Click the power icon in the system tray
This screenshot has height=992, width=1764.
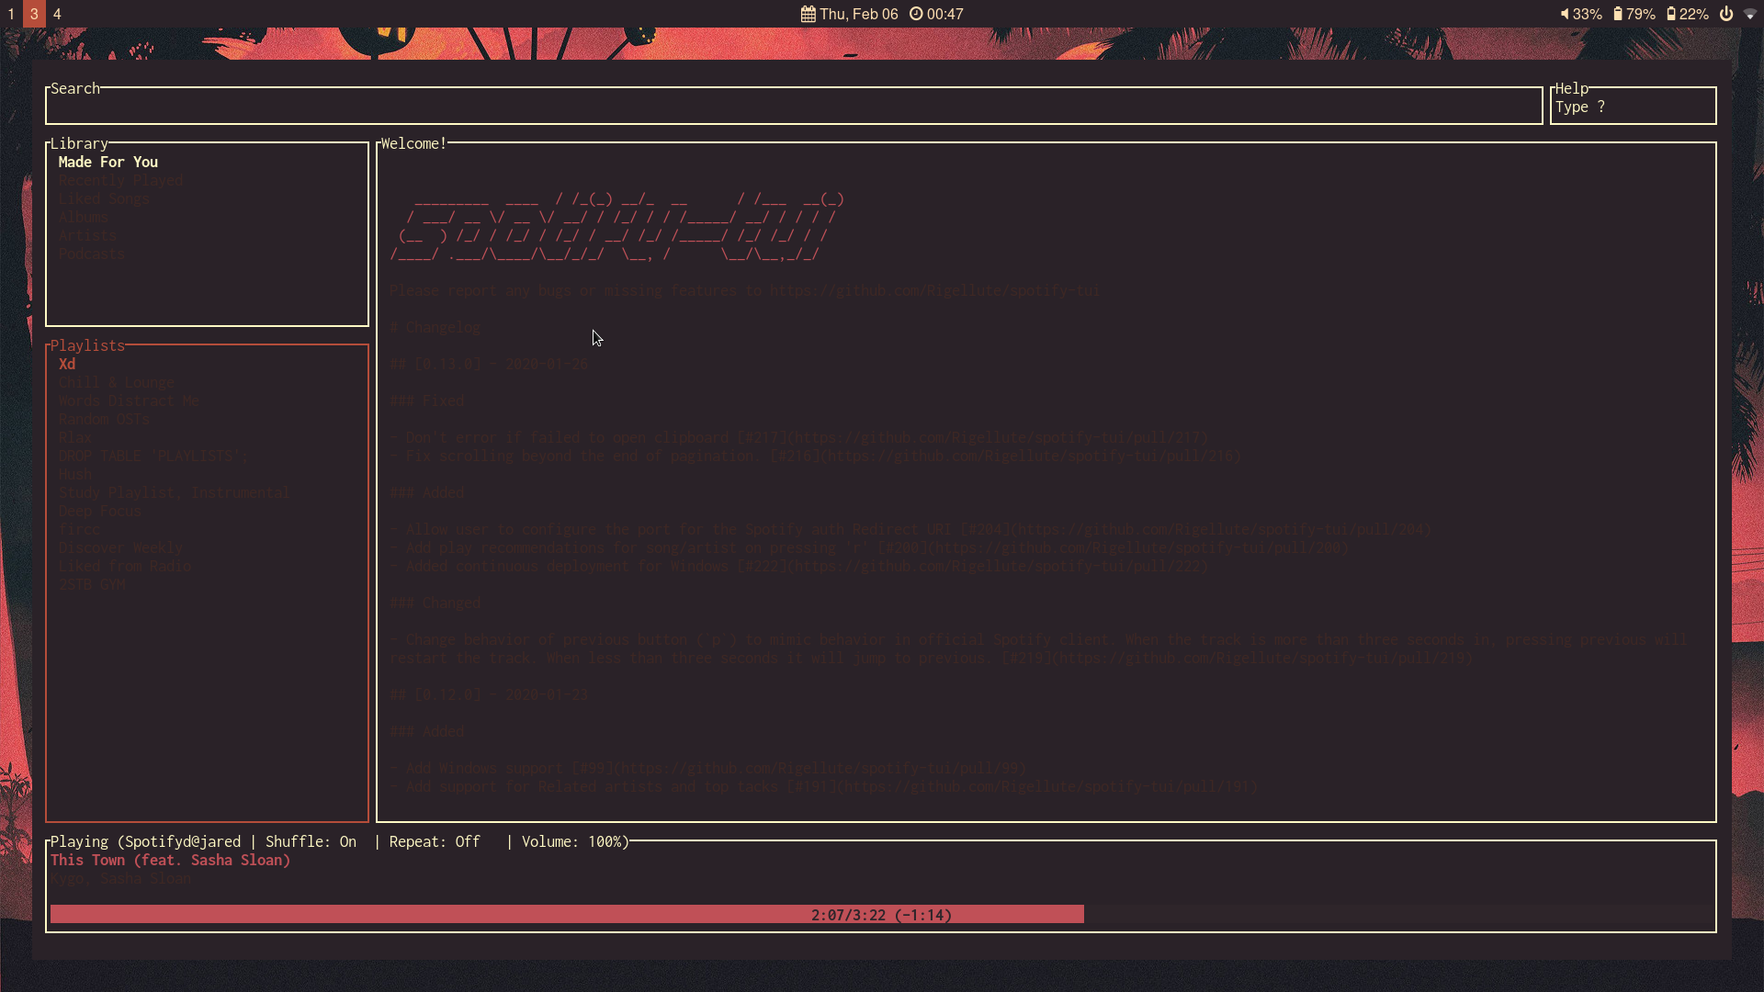click(x=1727, y=14)
